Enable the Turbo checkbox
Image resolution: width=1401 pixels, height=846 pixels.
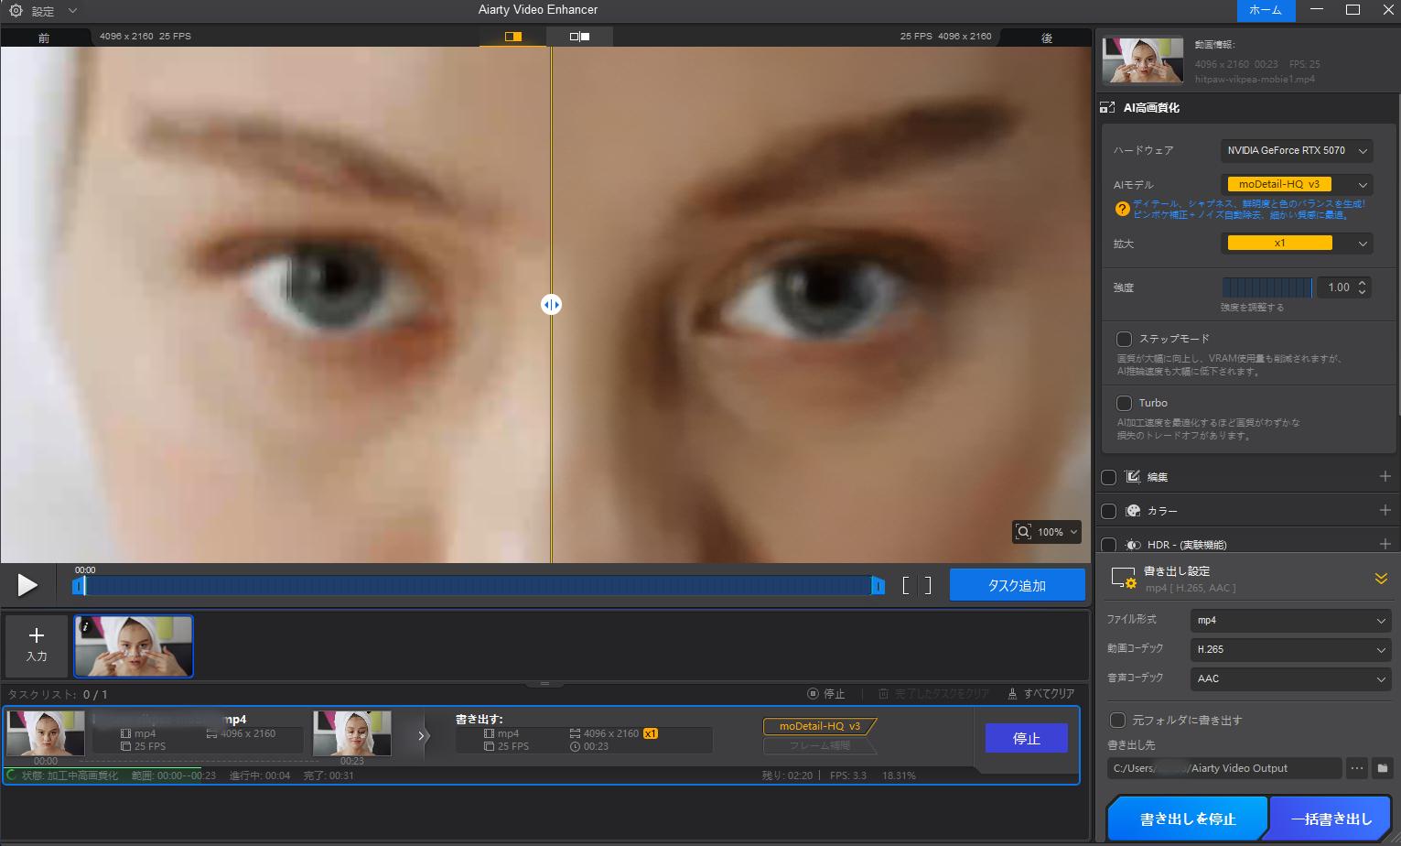[x=1125, y=403]
